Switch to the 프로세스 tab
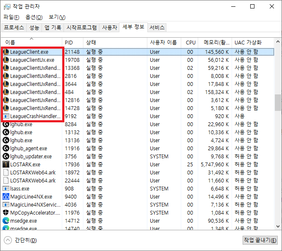The height and width of the screenshot is (251, 282). (x=14, y=28)
